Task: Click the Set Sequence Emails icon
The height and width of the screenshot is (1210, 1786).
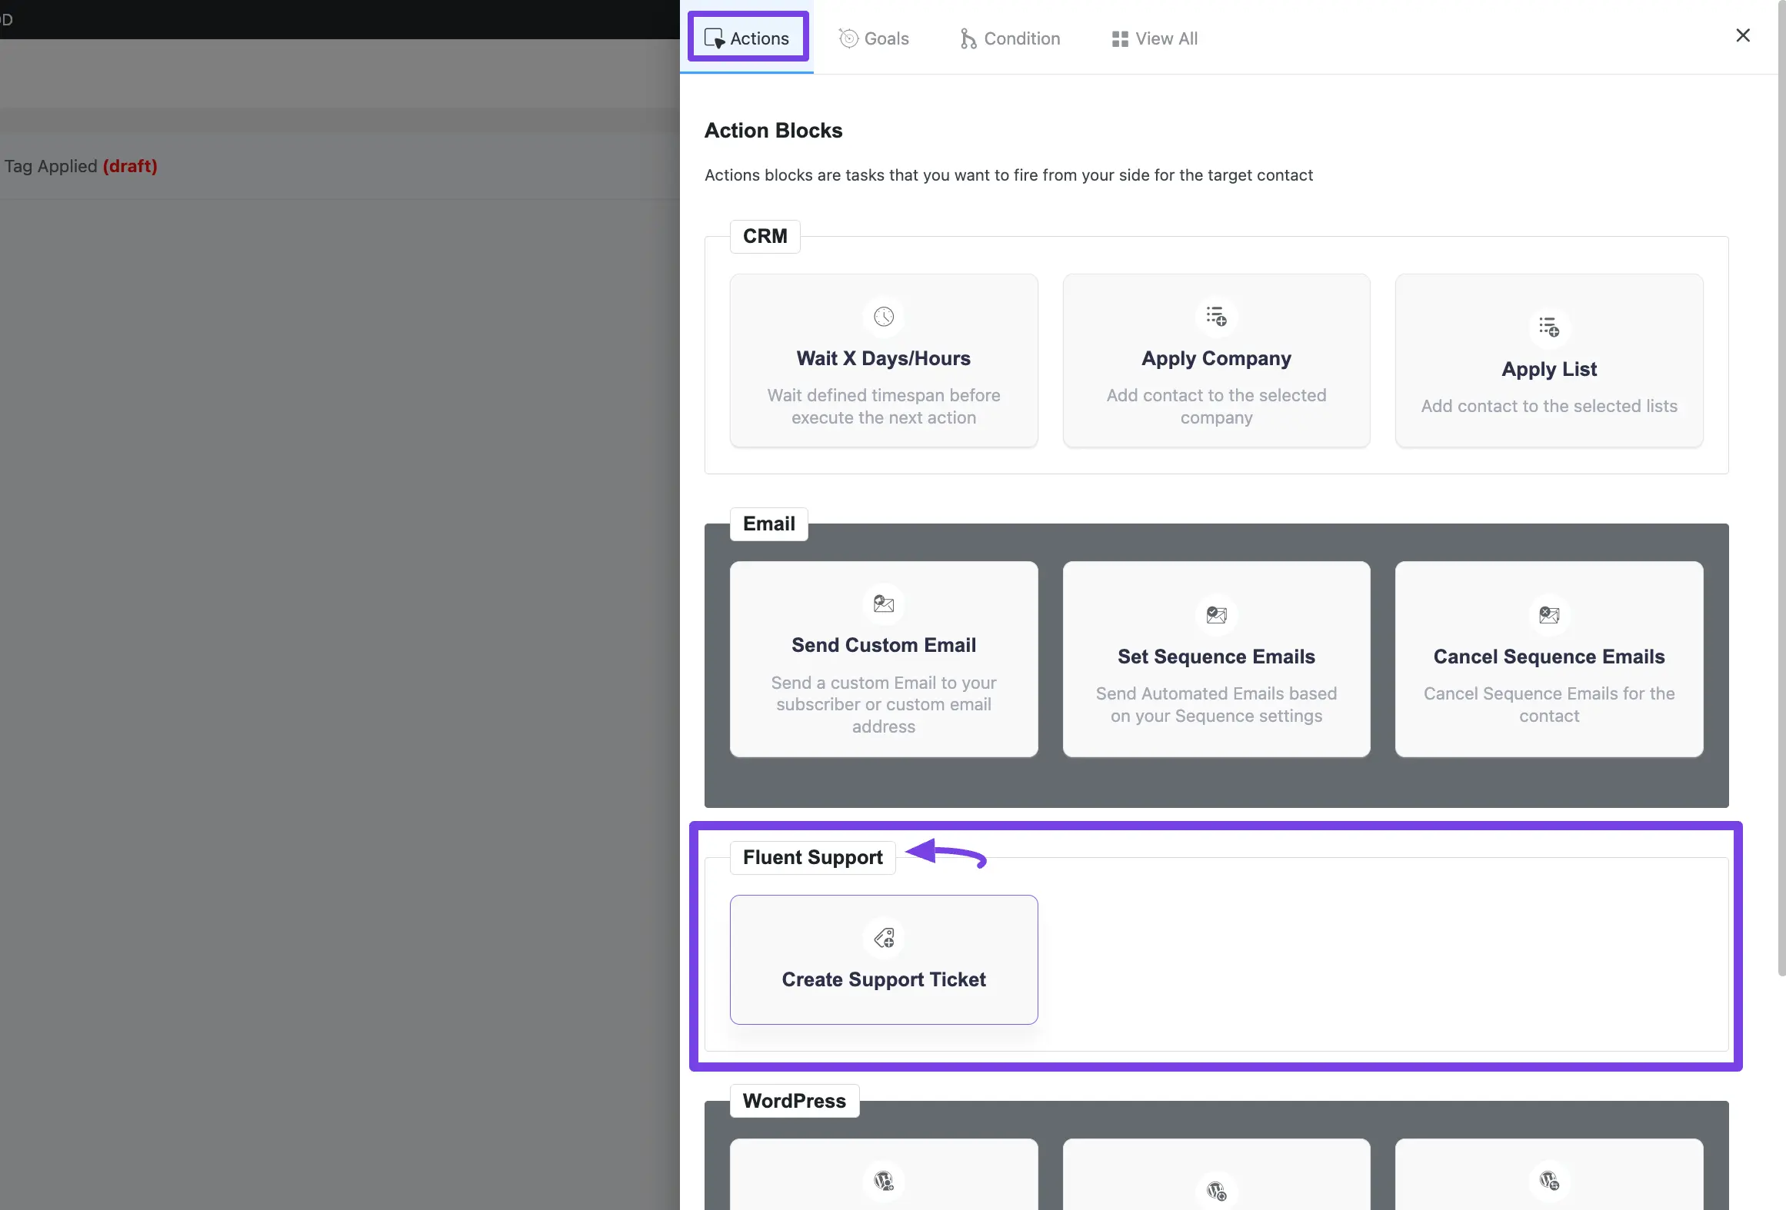Action: (x=1216, y=613)
